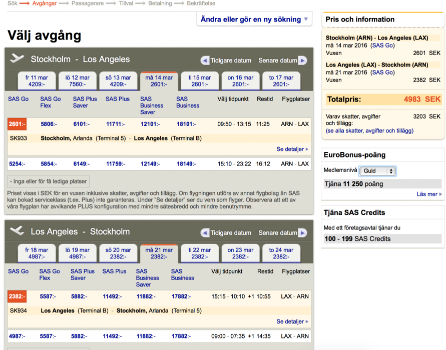Click later dates arrow for Los Angeles–Stockholm
Screen dimensions: 446x350
pos(302,233)
